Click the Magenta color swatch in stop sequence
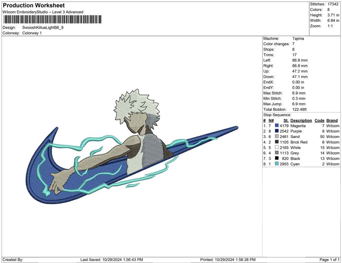 click(x=277, y=126)
